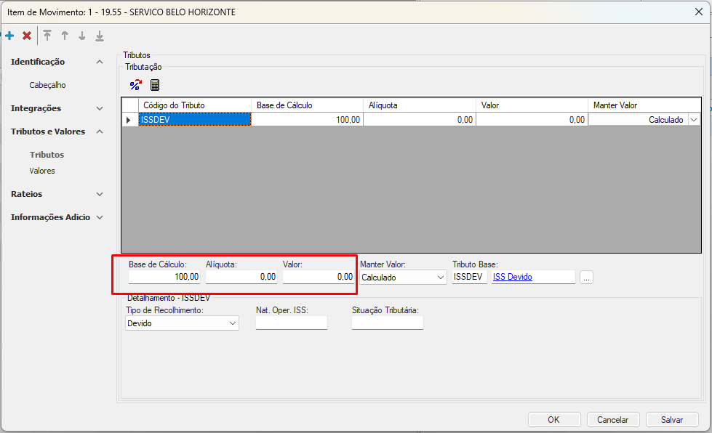712x433 pixels.
Task: Click the move up arrow icon
Action: 64,35
